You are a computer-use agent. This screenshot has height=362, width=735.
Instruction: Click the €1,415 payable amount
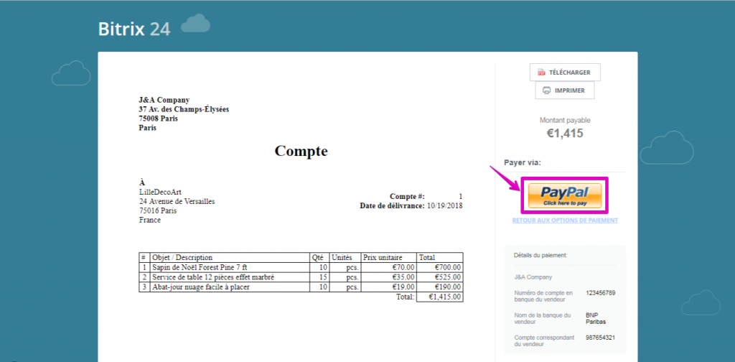565,133
